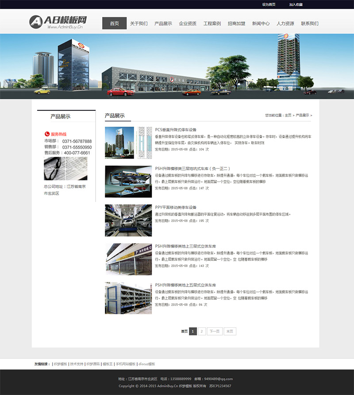Viewport: 354px width, 395px height.
Task: Click the PPY平面移动类停车设备 title link
Action: [x=176, y=207]
